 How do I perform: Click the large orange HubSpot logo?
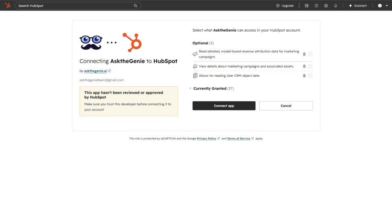(x=132, y=42)
